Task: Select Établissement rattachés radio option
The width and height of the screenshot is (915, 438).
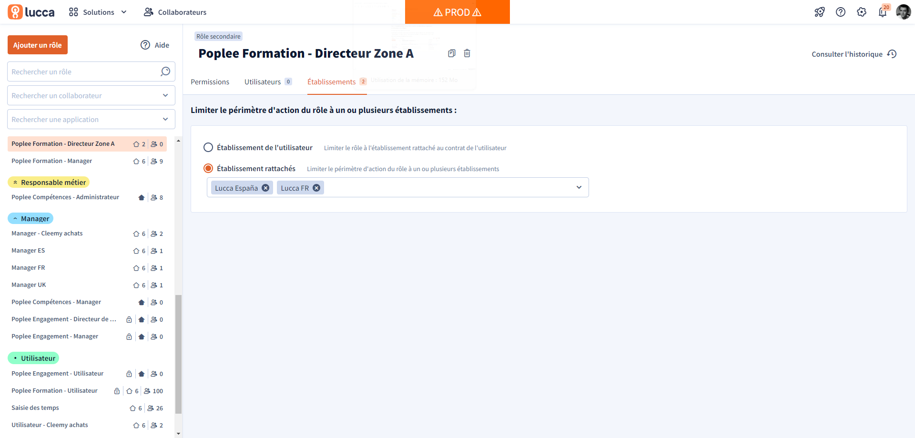Action: (x=208, y=168)
